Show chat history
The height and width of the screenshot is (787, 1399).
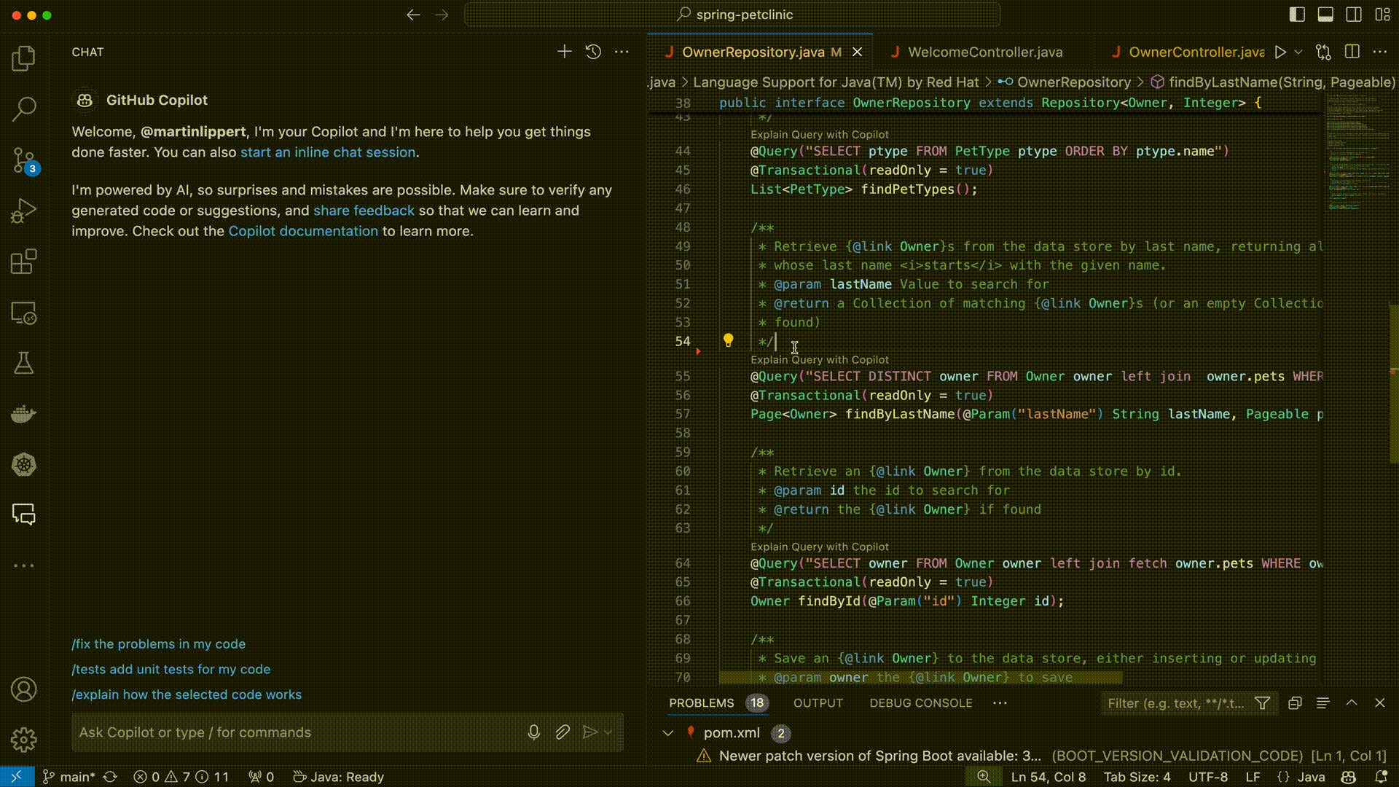tap(593, 52)
